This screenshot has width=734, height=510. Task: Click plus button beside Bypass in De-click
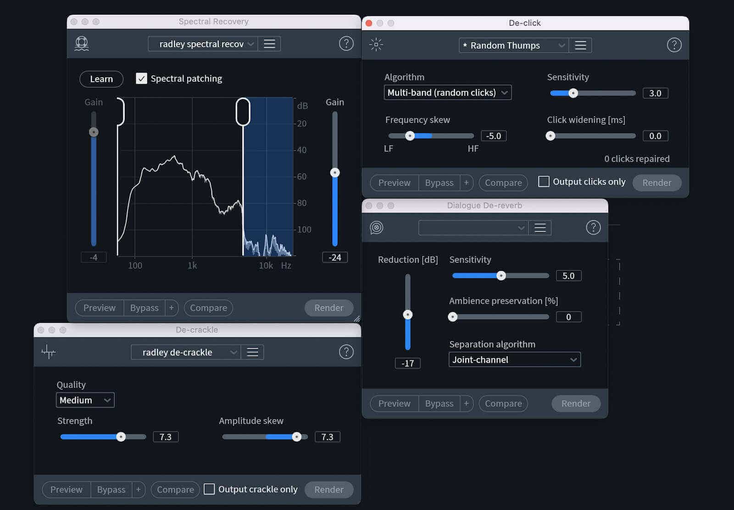click(x=466, y=183)
